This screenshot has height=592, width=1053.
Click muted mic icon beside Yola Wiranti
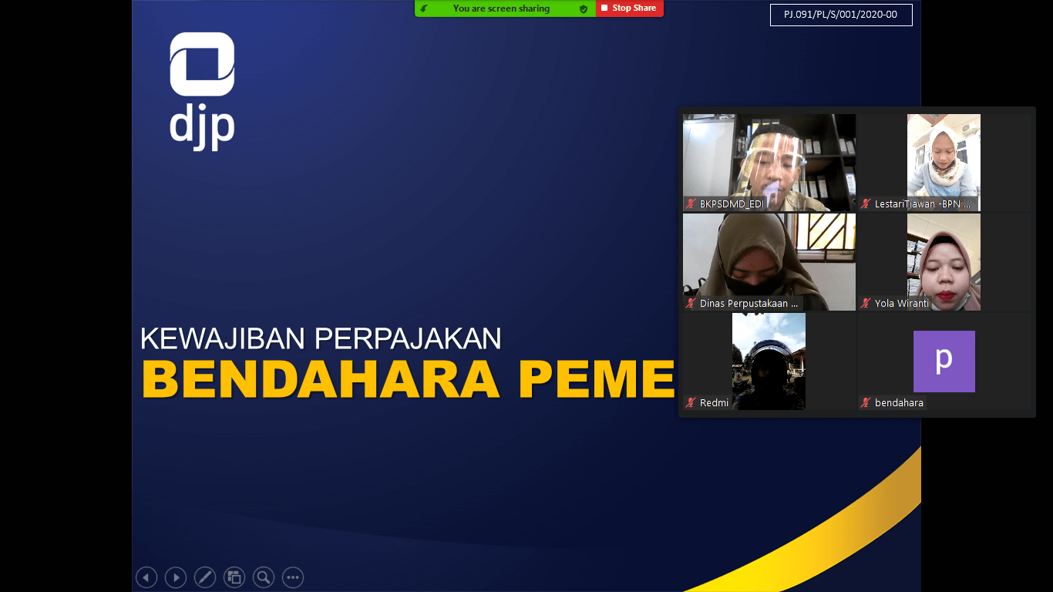[866, 304]
